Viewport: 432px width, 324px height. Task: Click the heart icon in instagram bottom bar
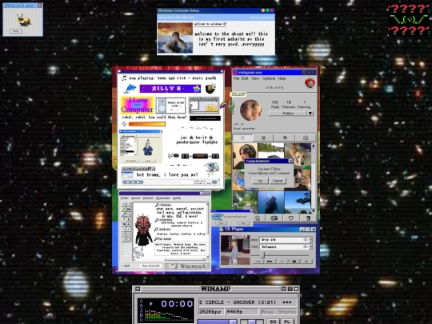pyautogui.click(x=291, y=218)
